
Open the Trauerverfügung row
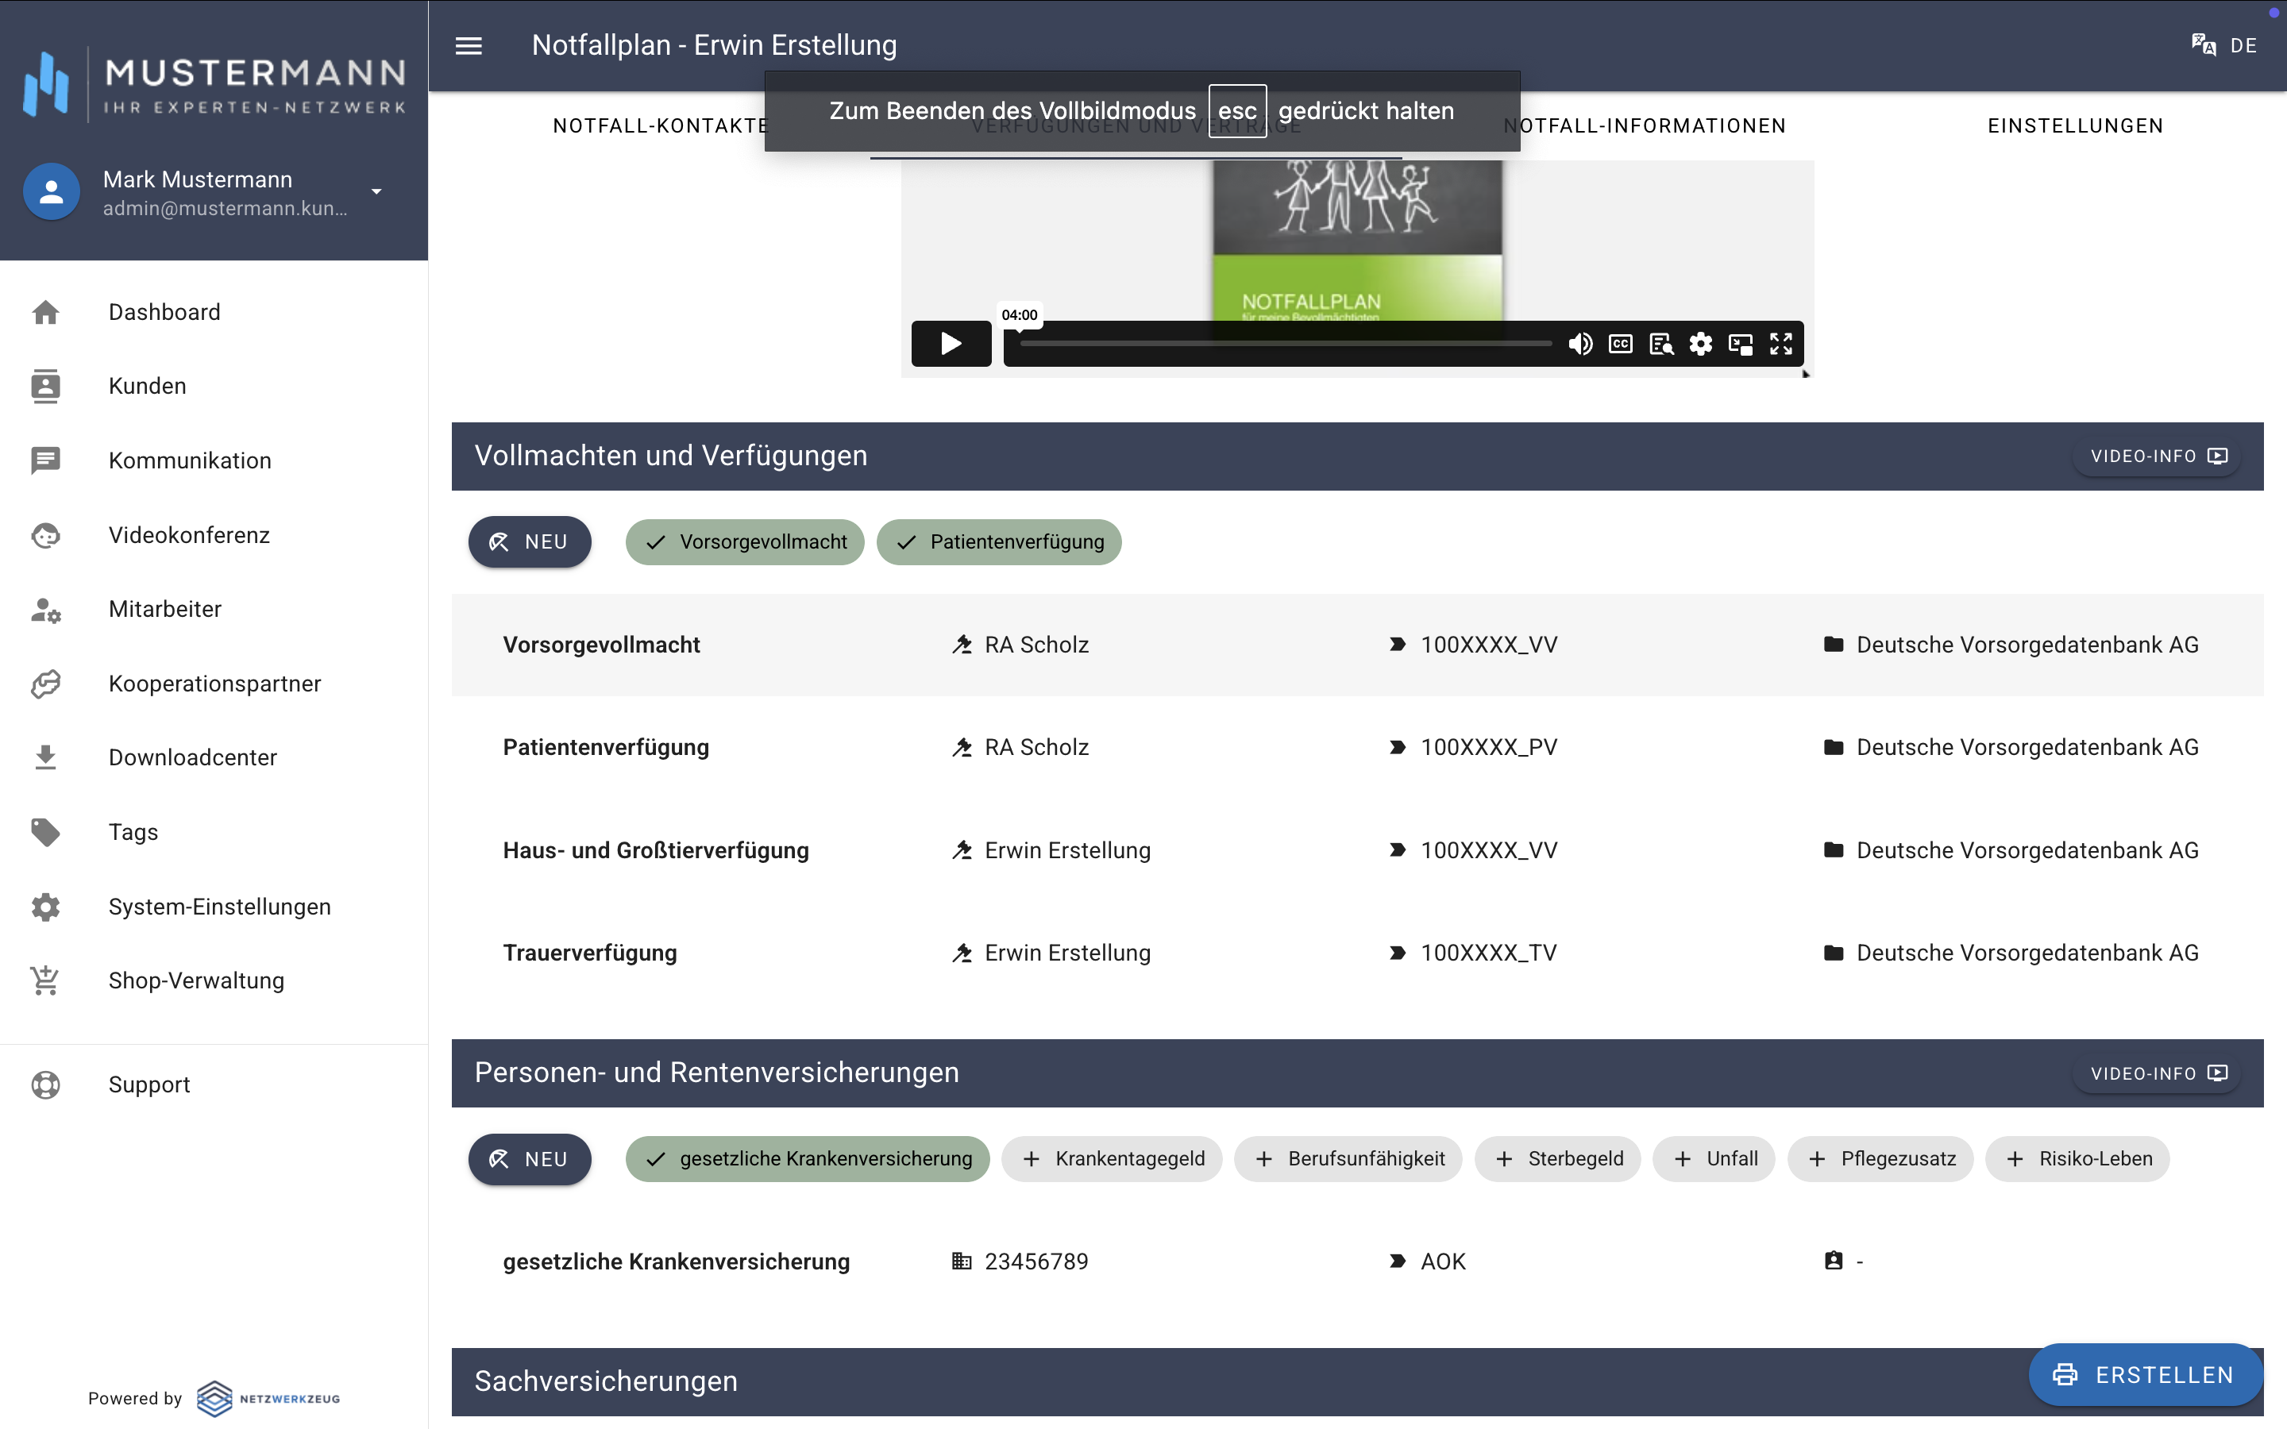tap(1357, 953)
